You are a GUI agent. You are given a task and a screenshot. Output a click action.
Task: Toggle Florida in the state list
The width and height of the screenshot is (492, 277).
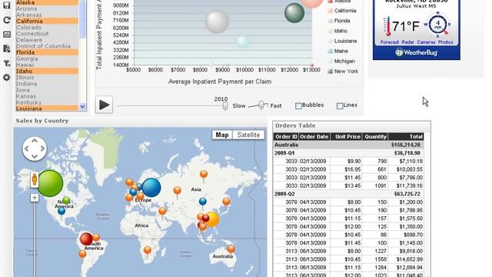pos(47,52)
